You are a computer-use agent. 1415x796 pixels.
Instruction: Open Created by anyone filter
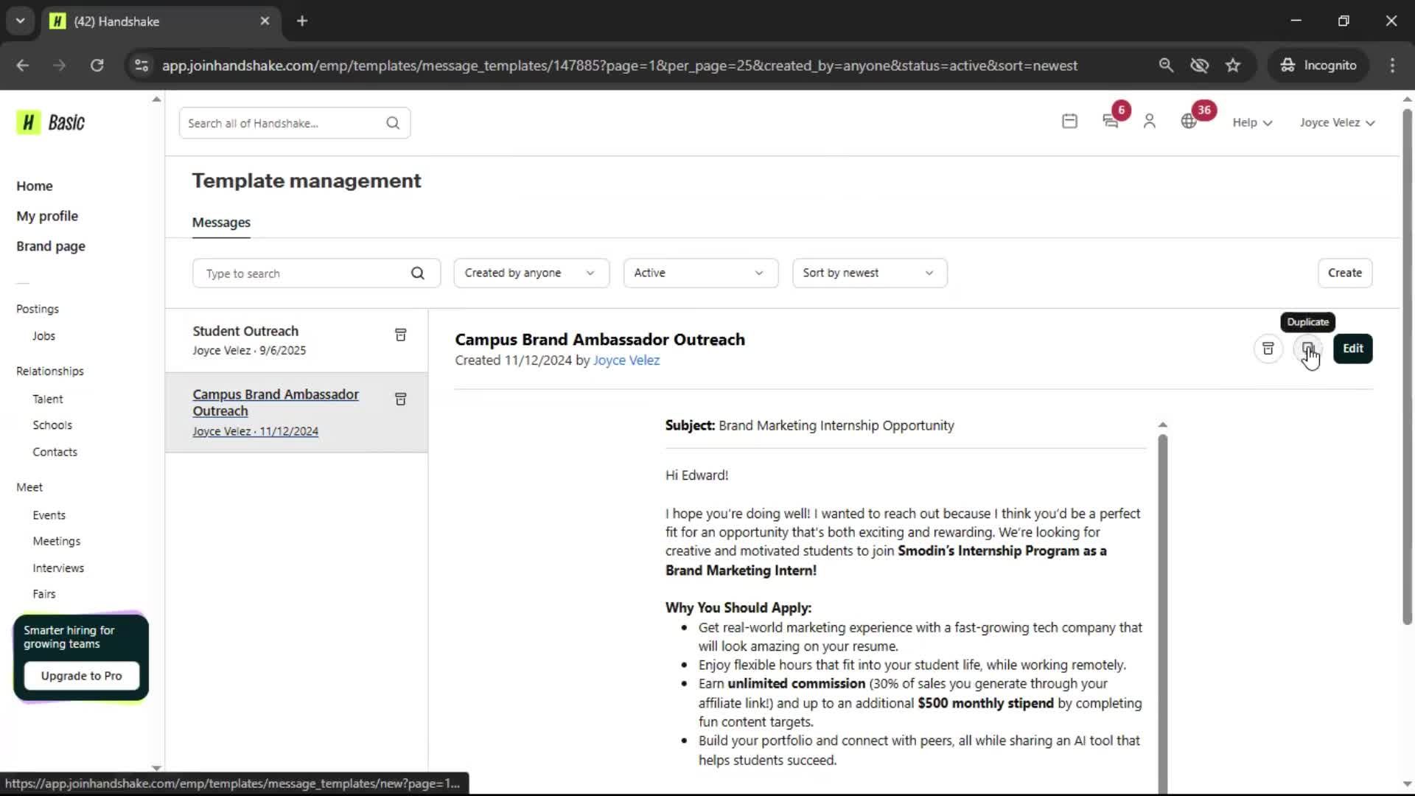pos(531,273)
